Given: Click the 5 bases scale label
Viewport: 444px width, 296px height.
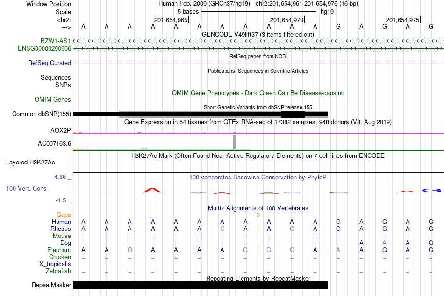Looking at the screenshot, I should [x=188, y=12].
